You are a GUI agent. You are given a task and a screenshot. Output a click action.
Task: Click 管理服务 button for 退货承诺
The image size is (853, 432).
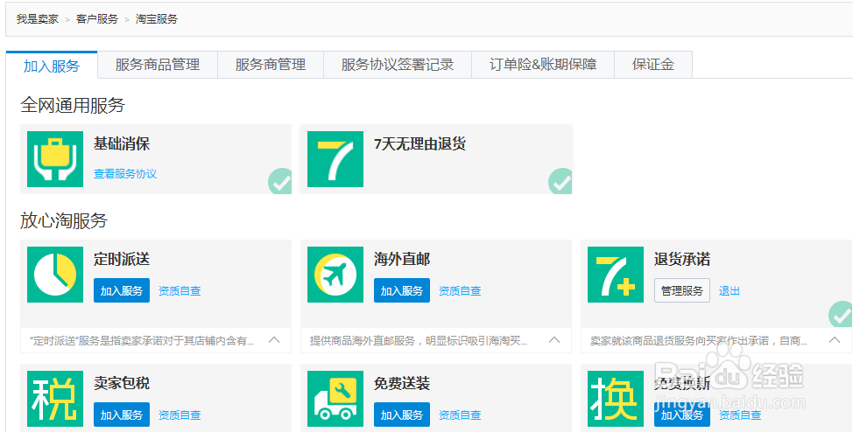pos(681,290)
